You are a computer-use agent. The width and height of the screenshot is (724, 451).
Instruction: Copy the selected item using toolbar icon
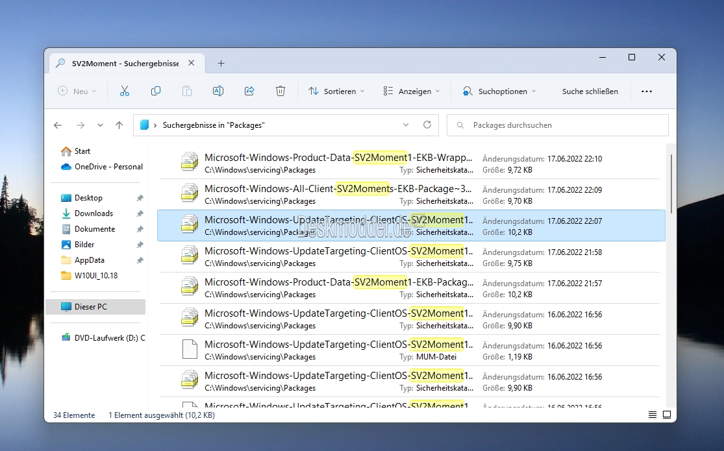pyautogui.click(x=156, y=91)
